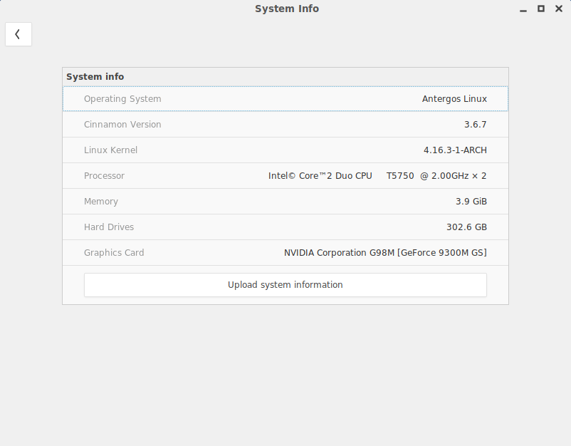
Task: Minimize the System Info window
Action: click(523, 9)
